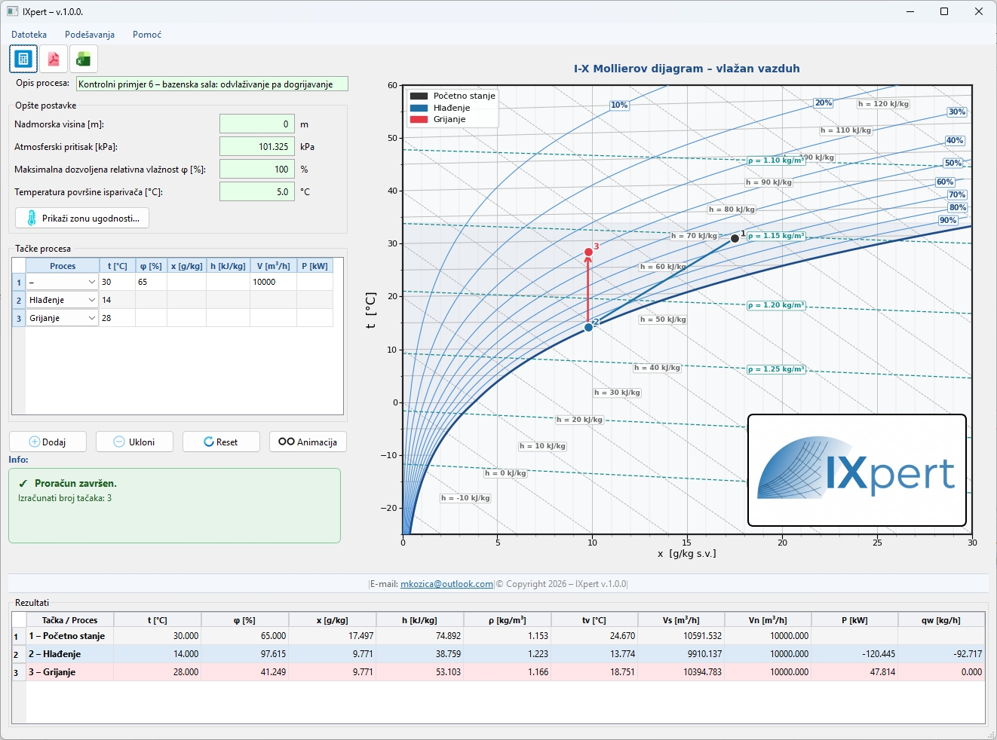997x740 pixels.
Task: Click the Proces column header
Action: [x=63, y=266]
